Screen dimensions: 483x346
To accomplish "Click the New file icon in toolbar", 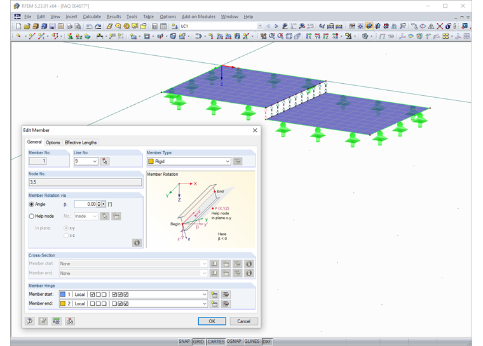I will tap(18, 26).
